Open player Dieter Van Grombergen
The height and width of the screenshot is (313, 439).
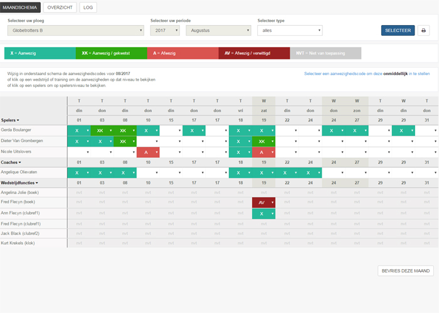(x=22, y=141)
